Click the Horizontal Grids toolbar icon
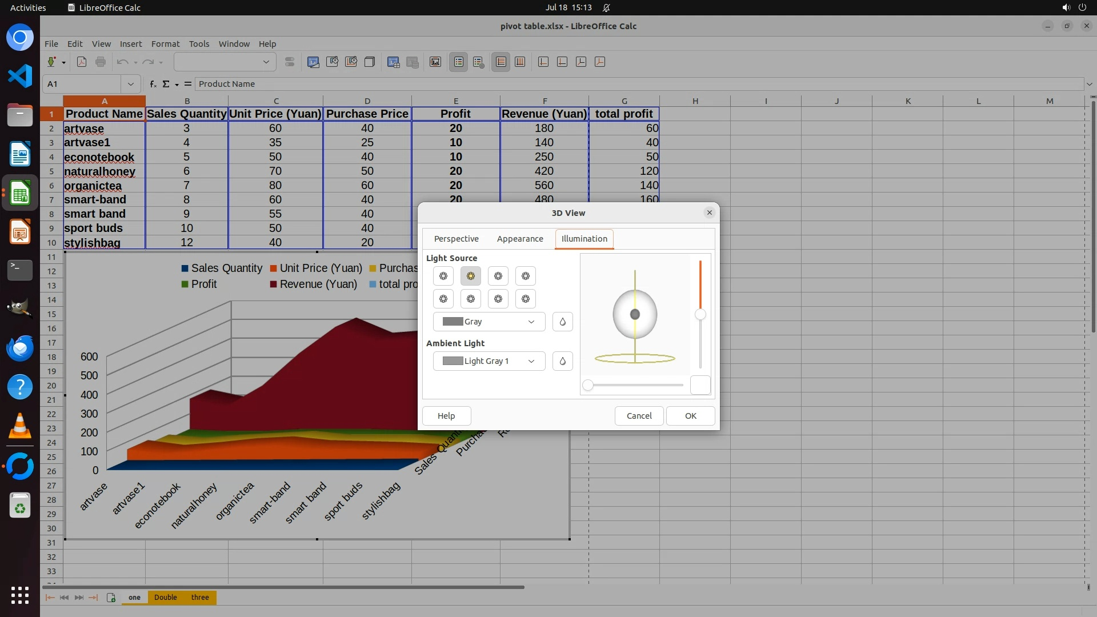Screen dimensions: 1097x617 (x=501, y=62)
